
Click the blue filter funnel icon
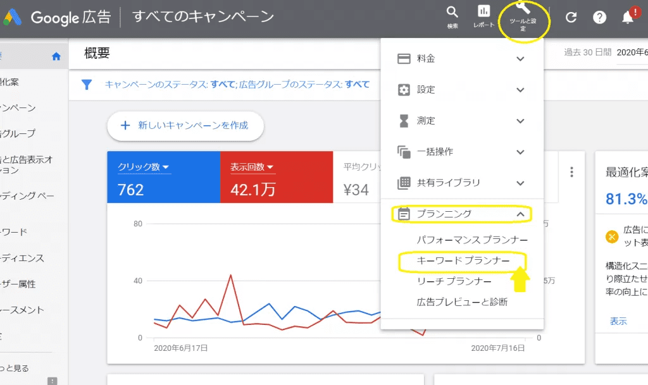click(x=87, y=85)
